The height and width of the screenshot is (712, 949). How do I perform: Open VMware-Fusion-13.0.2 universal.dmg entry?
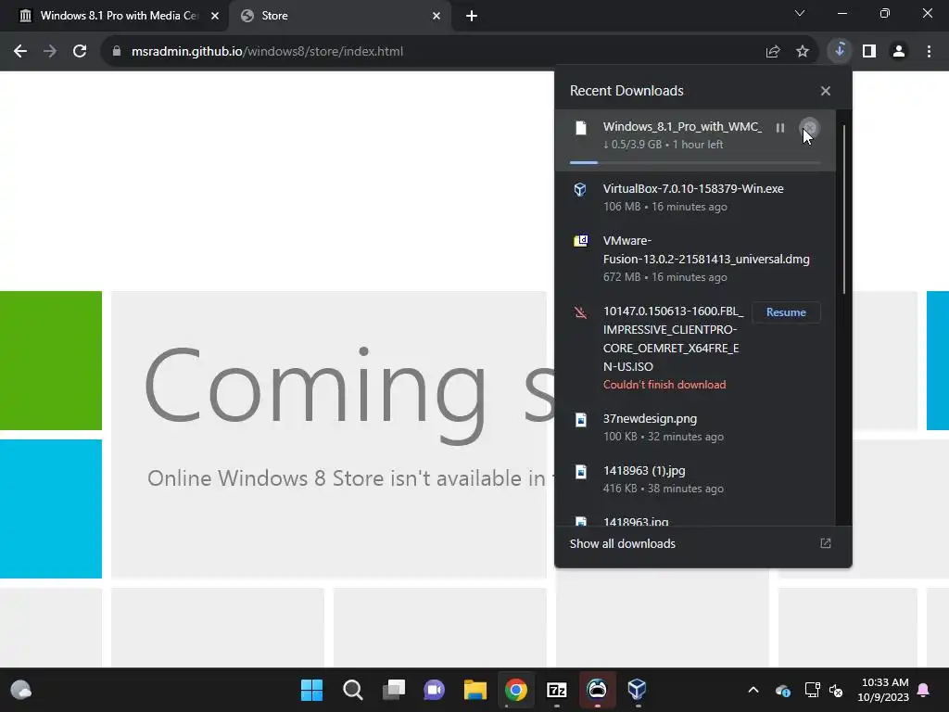pyautogui.click(x=695, y=259)
